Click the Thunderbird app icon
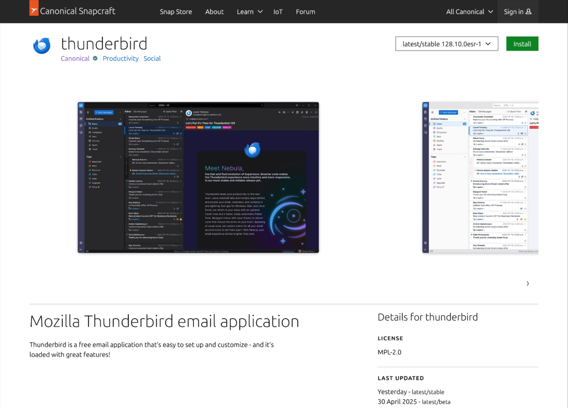 [42, 46]
